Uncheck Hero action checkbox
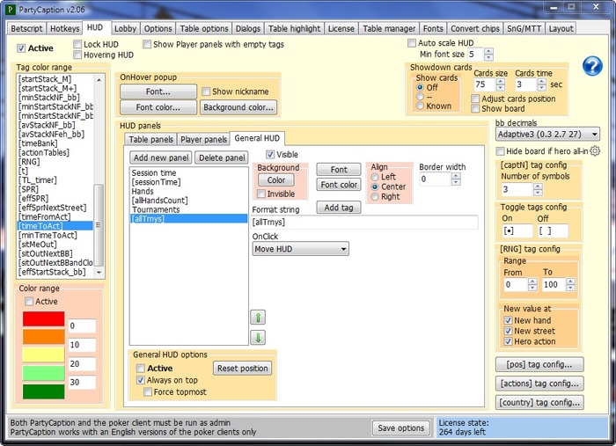The image size is (616, 446). 508,341
